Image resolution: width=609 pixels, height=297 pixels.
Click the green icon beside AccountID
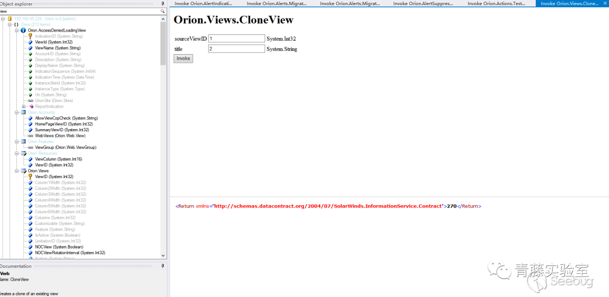point(30,54)
